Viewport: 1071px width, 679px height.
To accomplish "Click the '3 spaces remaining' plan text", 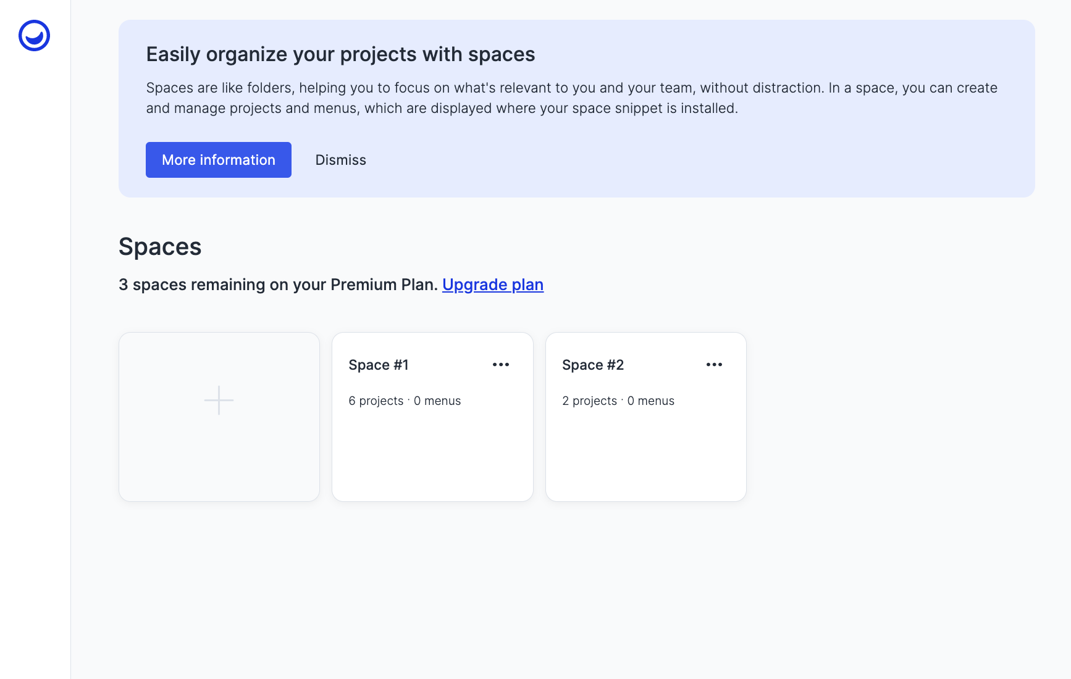I will (x=278, y=285).
